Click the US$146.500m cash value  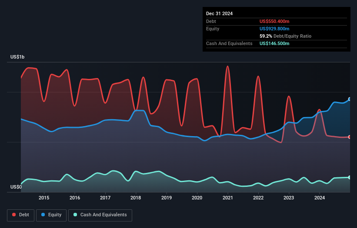(x=274, y=43)
